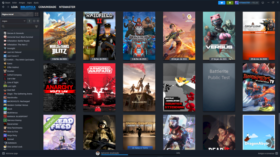Select NARAKA: BLADEPOINT in list
The image size is (280, 157).
[x=17, y=116]
